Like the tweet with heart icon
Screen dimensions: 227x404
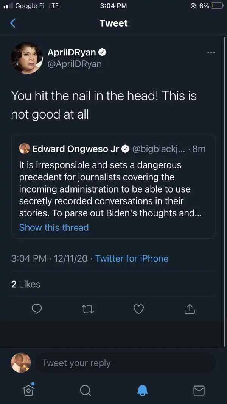coord(139,309)
